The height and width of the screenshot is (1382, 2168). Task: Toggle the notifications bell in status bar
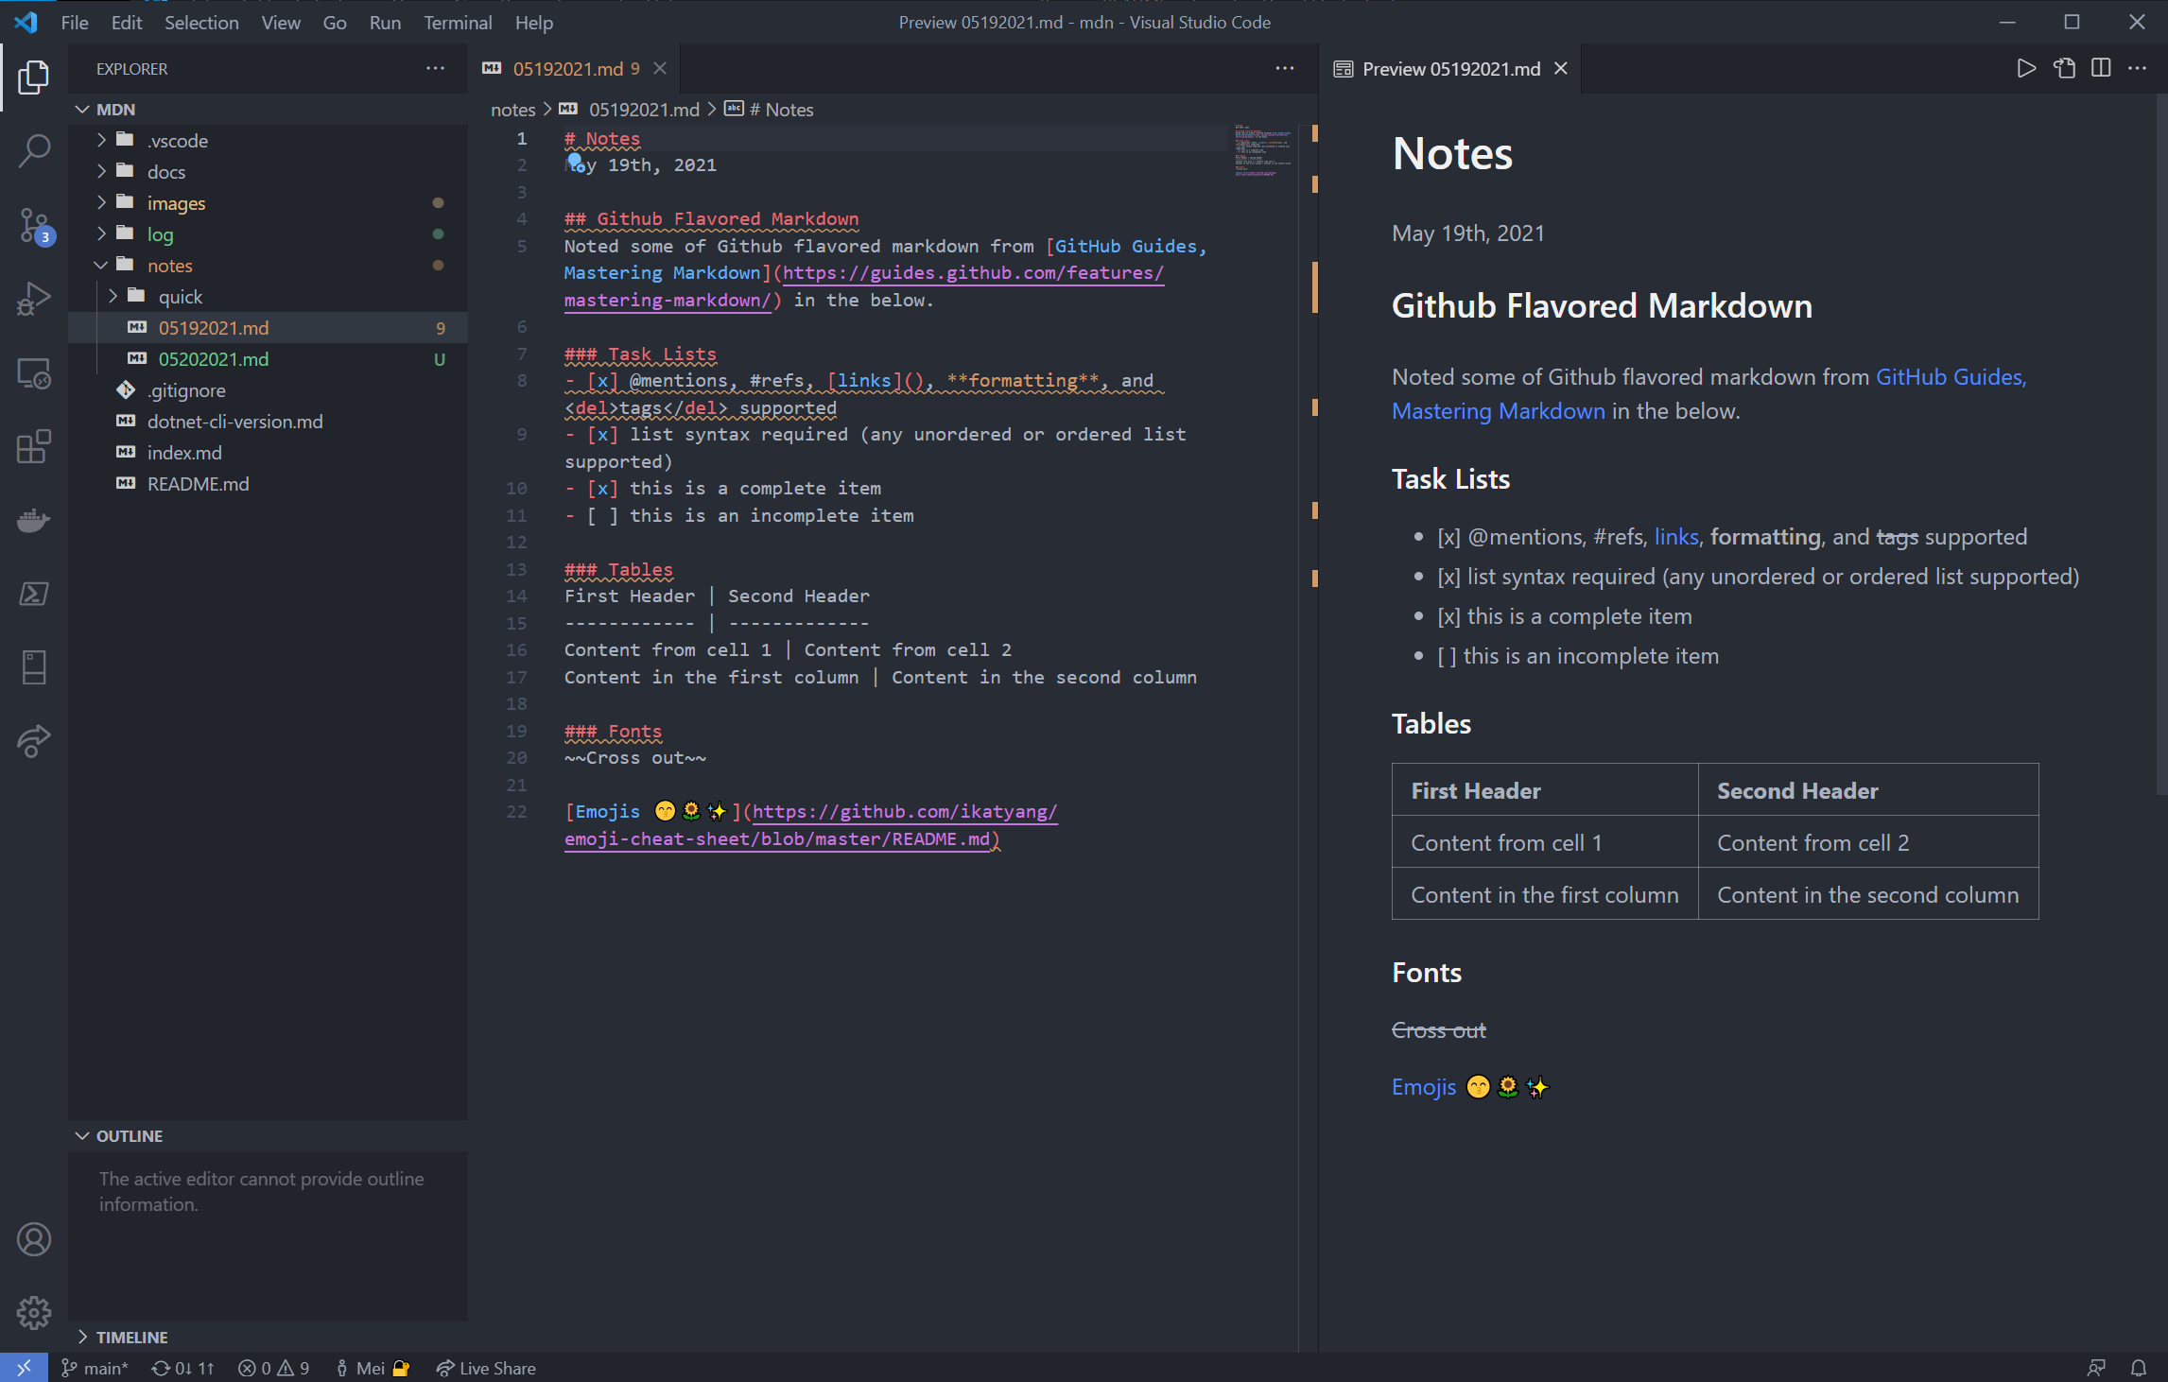pos(2138,1368)
